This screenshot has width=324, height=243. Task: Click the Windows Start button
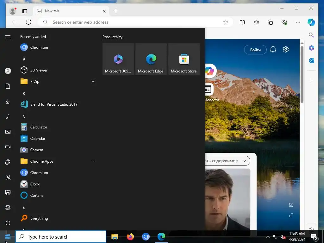tap(8, 237)
